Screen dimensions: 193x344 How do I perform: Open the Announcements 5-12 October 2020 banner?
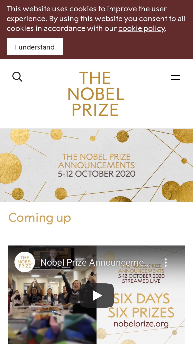97,165
